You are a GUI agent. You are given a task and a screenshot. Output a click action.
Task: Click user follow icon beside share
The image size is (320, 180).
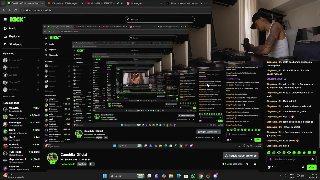pos(255,164)
